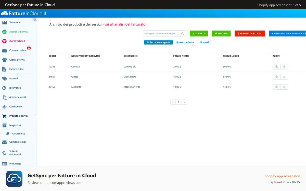
Task: Follow vai all'analisi del fatturato link
Action: tap(125, 24)
